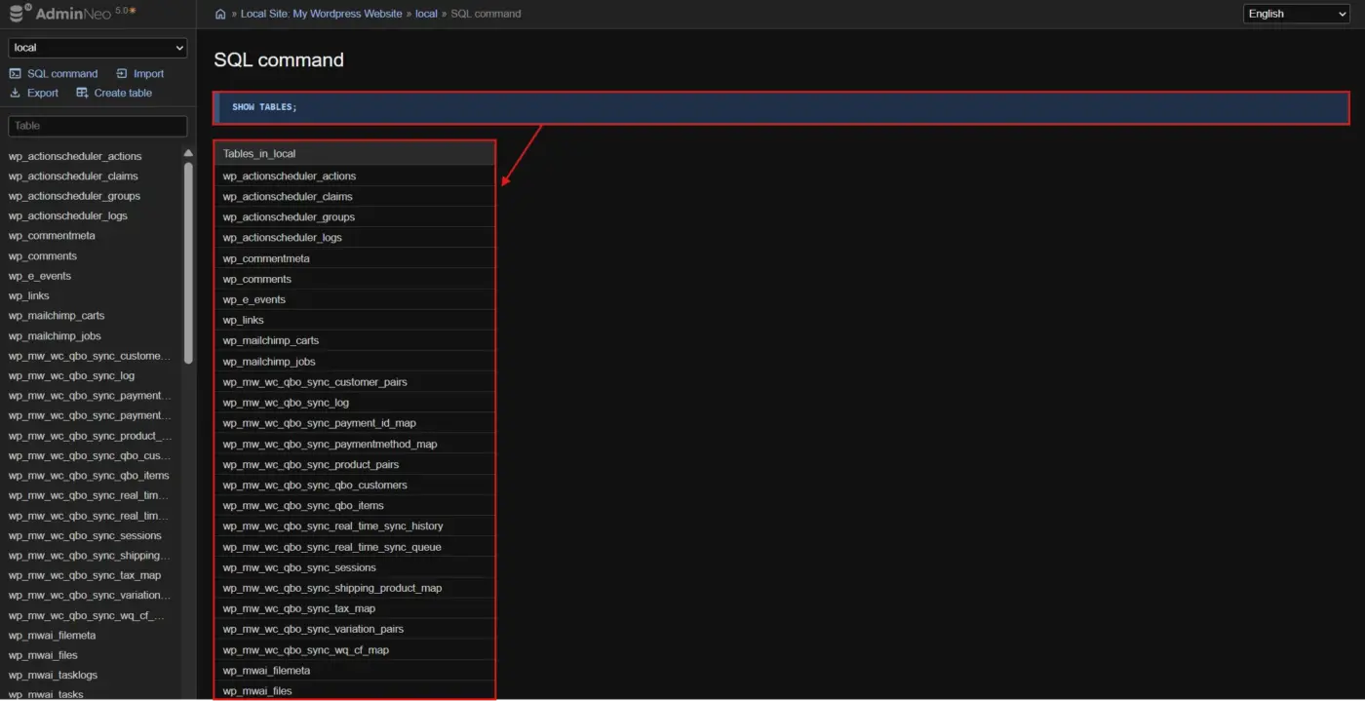Select wp_mw_wc_qbo_sync_variation_pairs result row
Viewport: 1365px width, 701px height.
[x=355, y=630]
